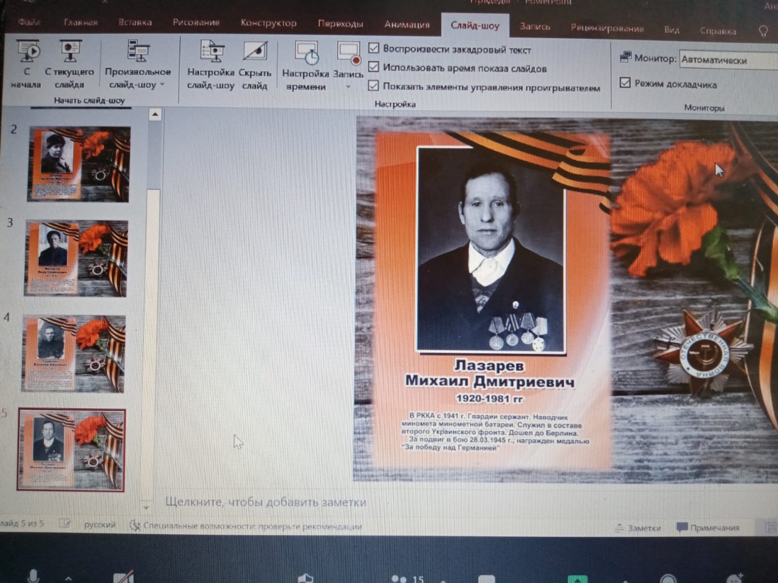Open the Монитор dropdown list
The width and height of the screenshot is (778, 583).
tap(728, 60)
